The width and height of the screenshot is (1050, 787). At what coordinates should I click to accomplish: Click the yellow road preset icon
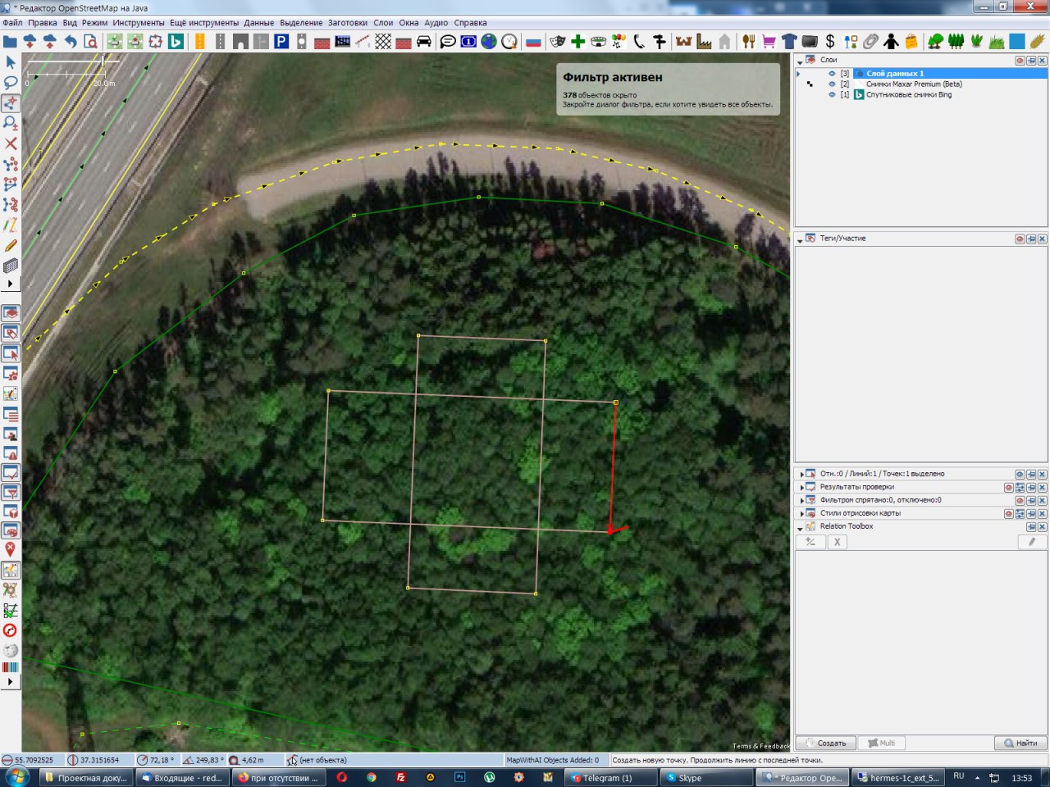200,41
